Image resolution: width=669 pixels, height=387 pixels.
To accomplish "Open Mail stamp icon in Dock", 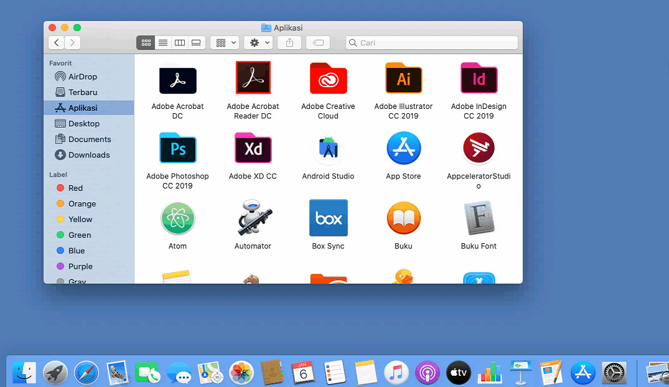I will (x=118, y=373).
